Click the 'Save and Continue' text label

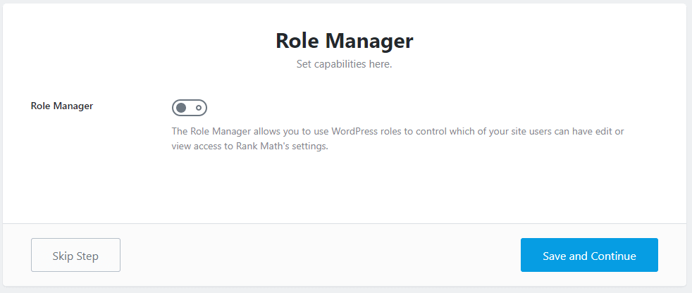tap(589, 256)
